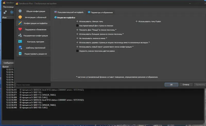The height and width of the screenshot is (126, 206).
Task: Click the Отмена button
Action: (x=186, y=85)
